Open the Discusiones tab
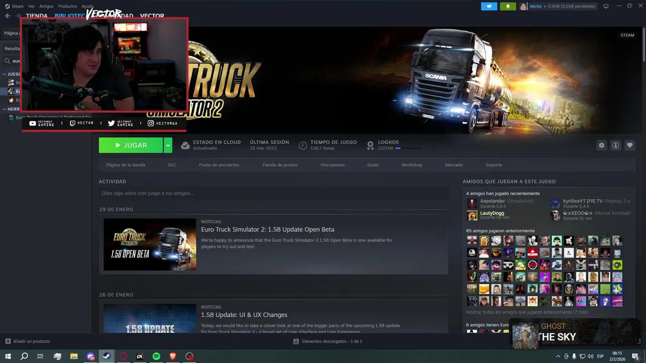 click(333, 165)
